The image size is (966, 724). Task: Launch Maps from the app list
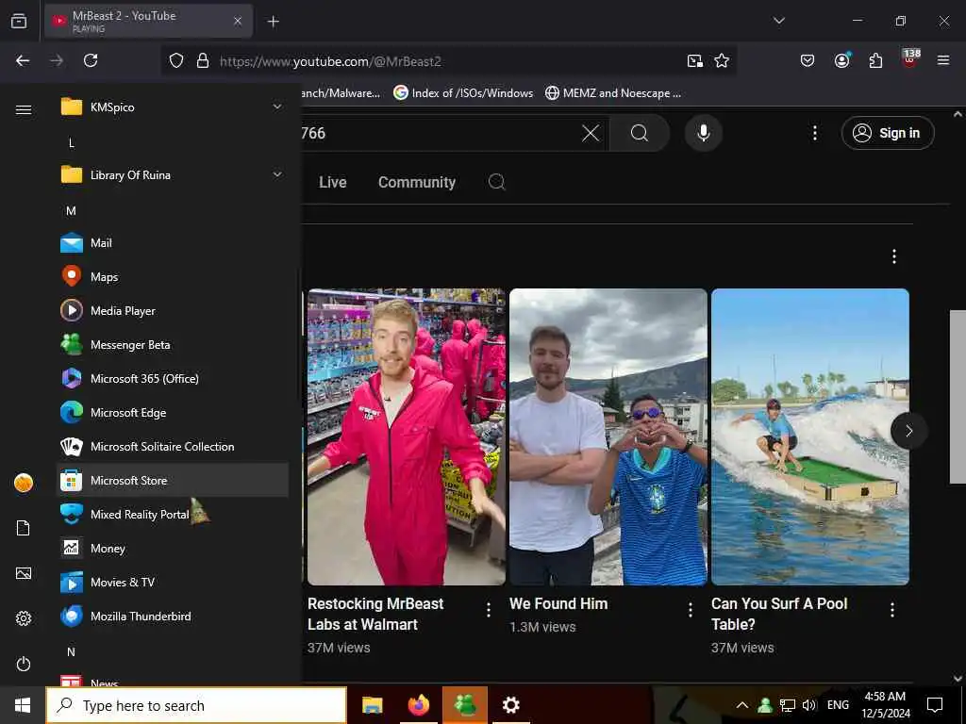[173, 277]
